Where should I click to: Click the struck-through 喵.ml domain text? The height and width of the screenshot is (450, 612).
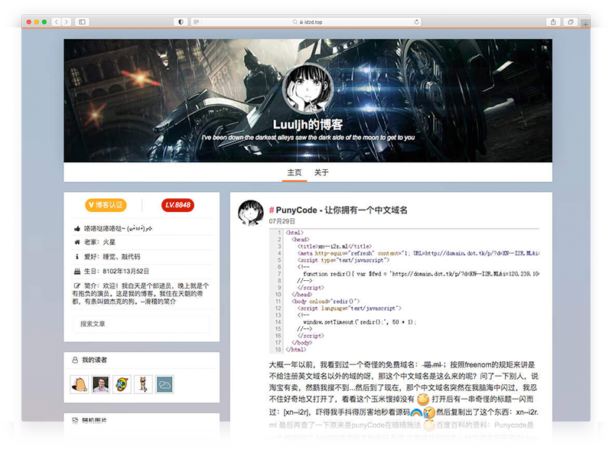(x=432, y=364)
